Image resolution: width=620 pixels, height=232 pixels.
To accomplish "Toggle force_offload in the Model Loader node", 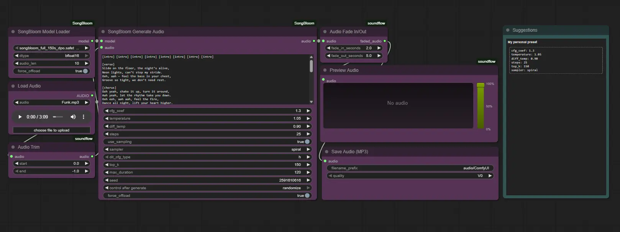I will pyautogui.click(x=85, y=71).
